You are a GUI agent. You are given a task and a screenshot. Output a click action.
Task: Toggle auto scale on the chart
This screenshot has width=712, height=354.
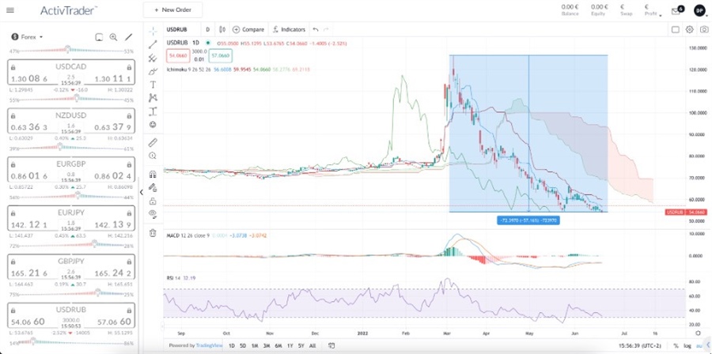[x=700, y=346]
